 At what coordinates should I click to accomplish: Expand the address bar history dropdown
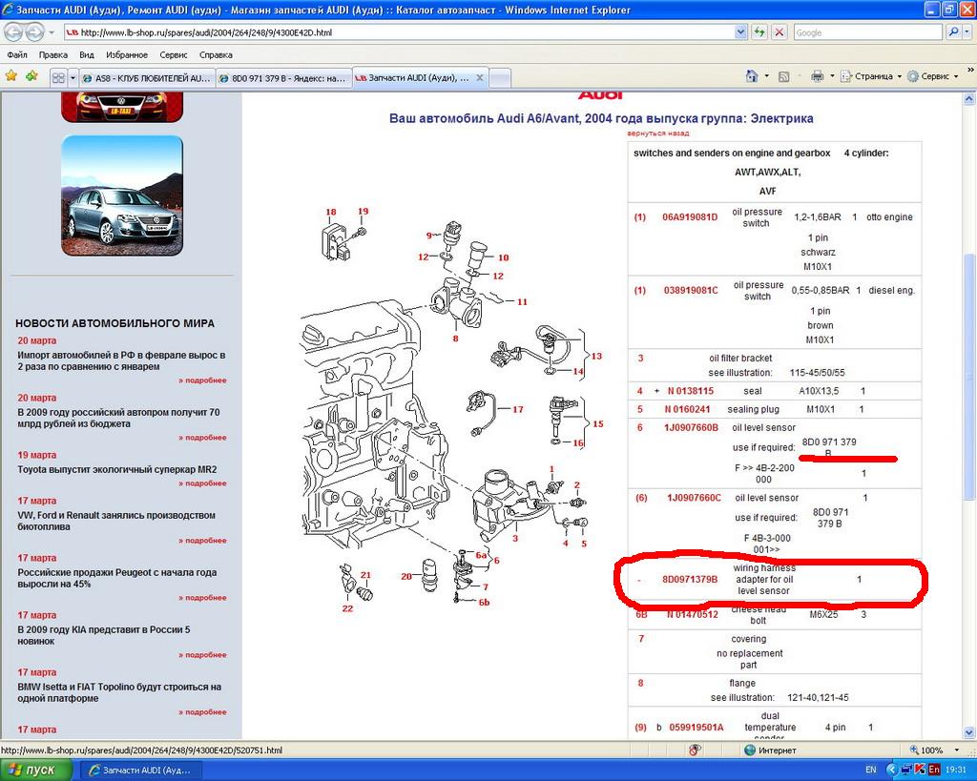tap(740, 31)
